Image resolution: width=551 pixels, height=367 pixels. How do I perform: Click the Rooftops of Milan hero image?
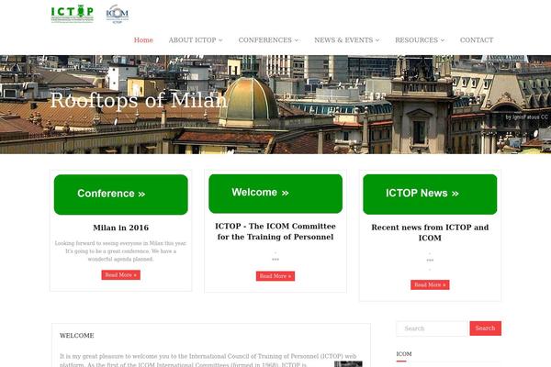tap(275, 105)
